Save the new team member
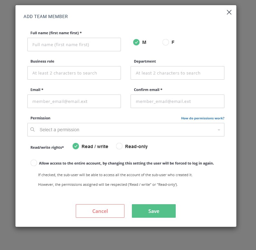 click(x=154, y=211)
